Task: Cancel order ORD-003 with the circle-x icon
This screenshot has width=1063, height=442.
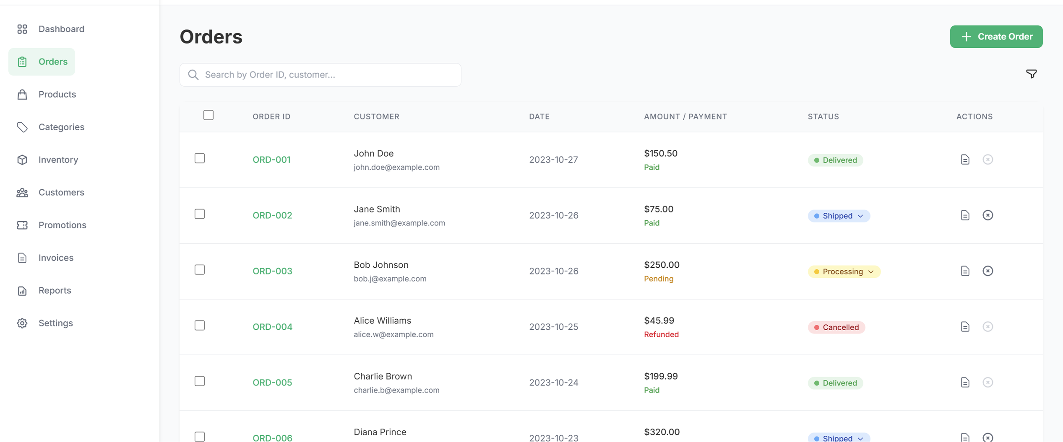Action: point(987,271)
